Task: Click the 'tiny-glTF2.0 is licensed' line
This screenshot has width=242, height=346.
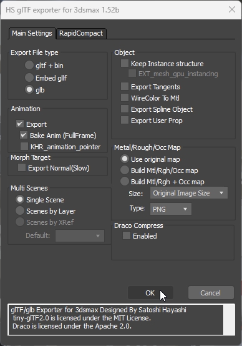Action: click(82, 318)
